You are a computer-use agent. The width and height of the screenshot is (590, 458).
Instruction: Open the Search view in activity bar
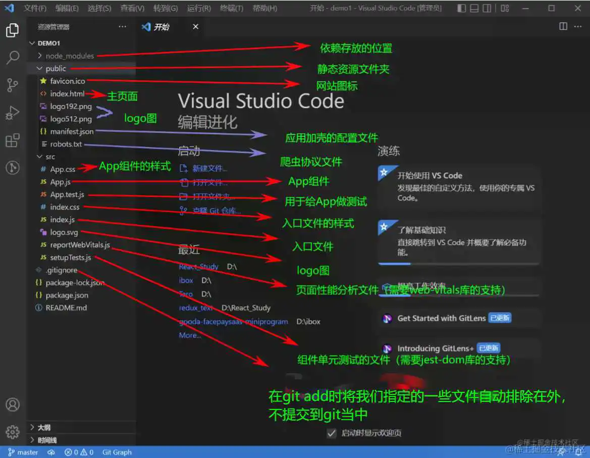(x=13, y=58)
